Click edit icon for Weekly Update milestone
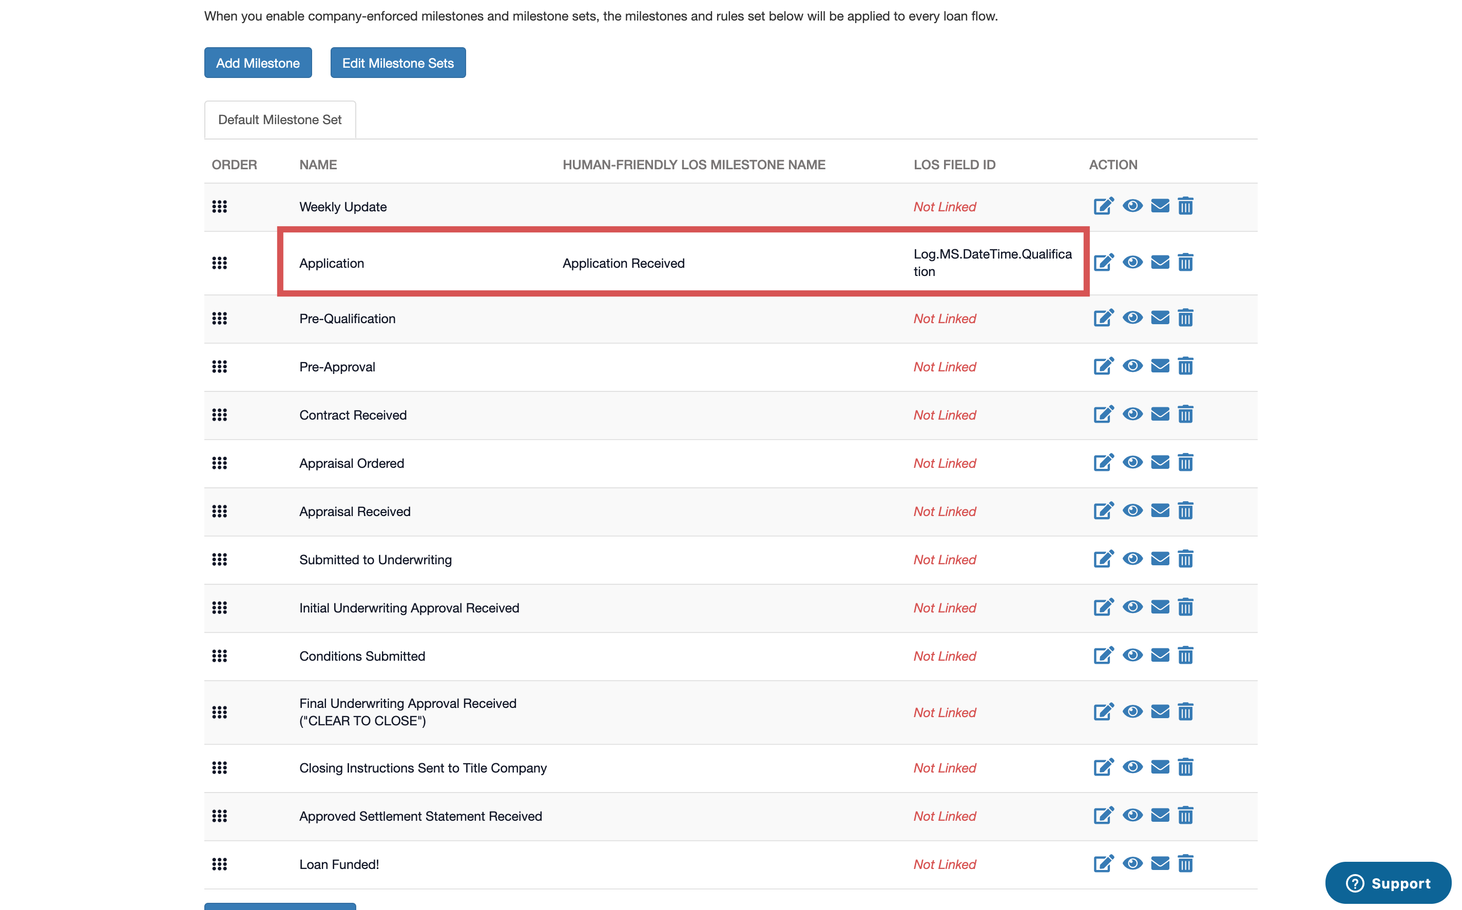1462x910 pixels. pyautogui.click(x=1103, y=206)
